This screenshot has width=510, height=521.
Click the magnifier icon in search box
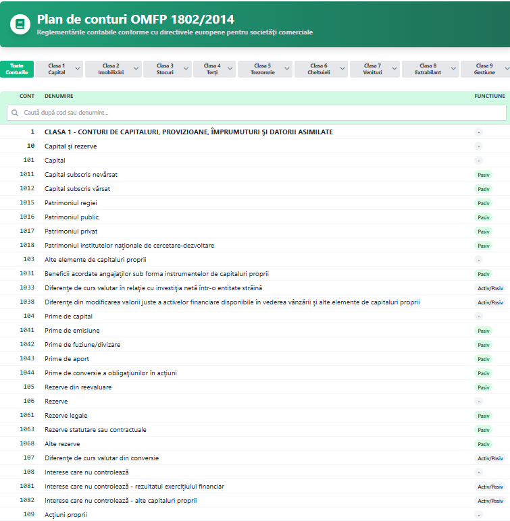click(16, 113)
